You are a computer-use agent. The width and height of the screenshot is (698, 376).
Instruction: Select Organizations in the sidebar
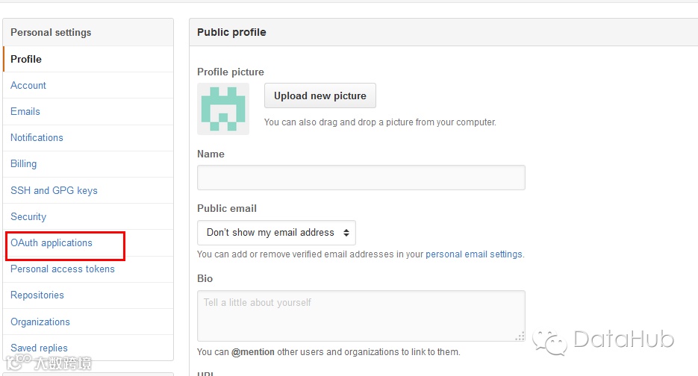pyautogui.click(x=40, y=322)
